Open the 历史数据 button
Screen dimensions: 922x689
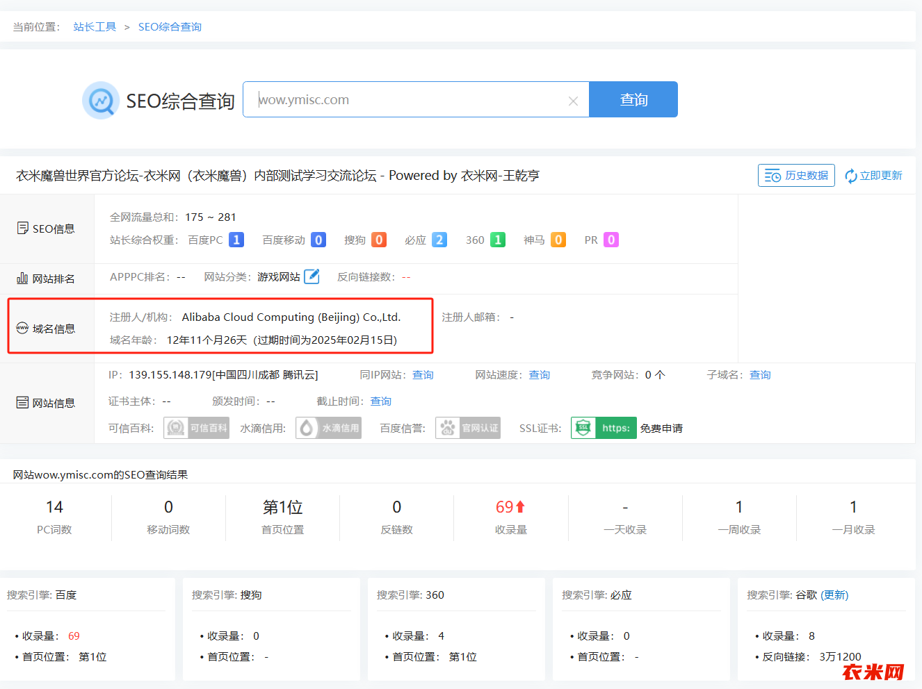pyautogui.click(x=796, y=175)
